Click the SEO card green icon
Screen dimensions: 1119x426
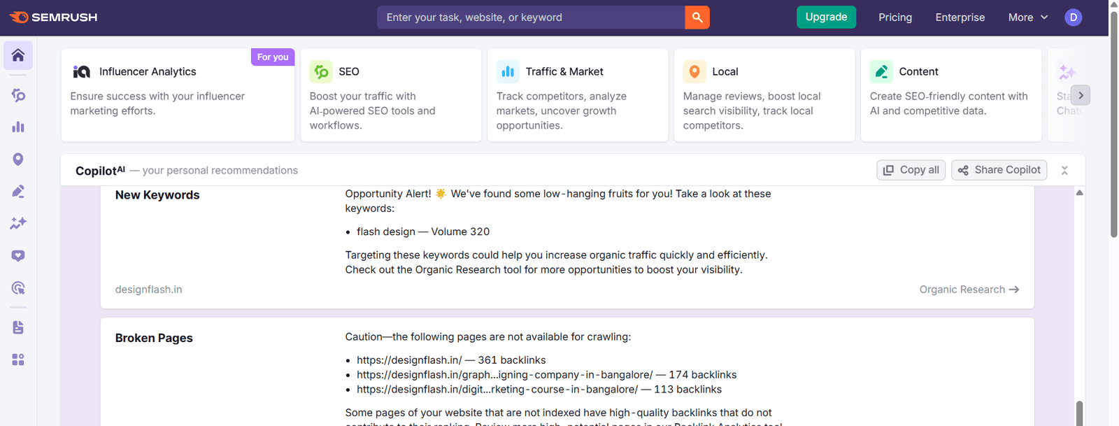tap(321, 71)
